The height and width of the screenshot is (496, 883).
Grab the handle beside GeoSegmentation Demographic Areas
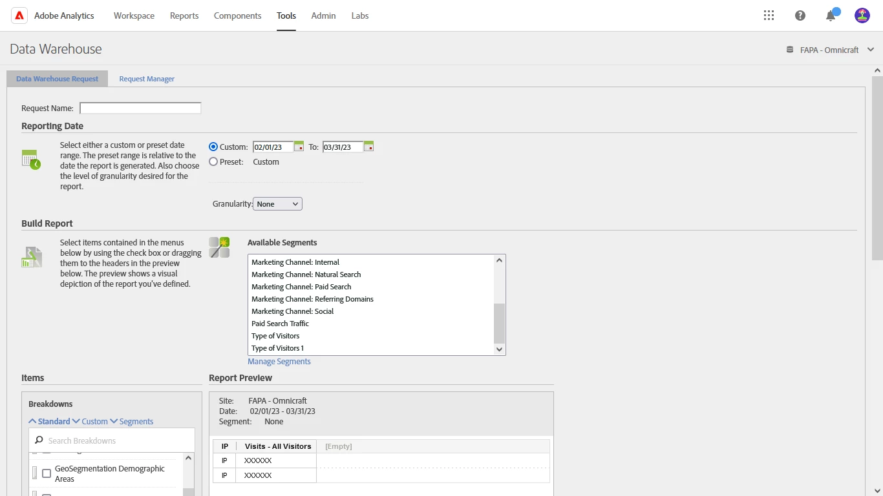pyautogui.click(x=35, y=473)
